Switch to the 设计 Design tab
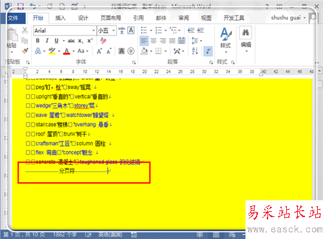Viewport: 323px width, 239px height. [x=83, y=18]
